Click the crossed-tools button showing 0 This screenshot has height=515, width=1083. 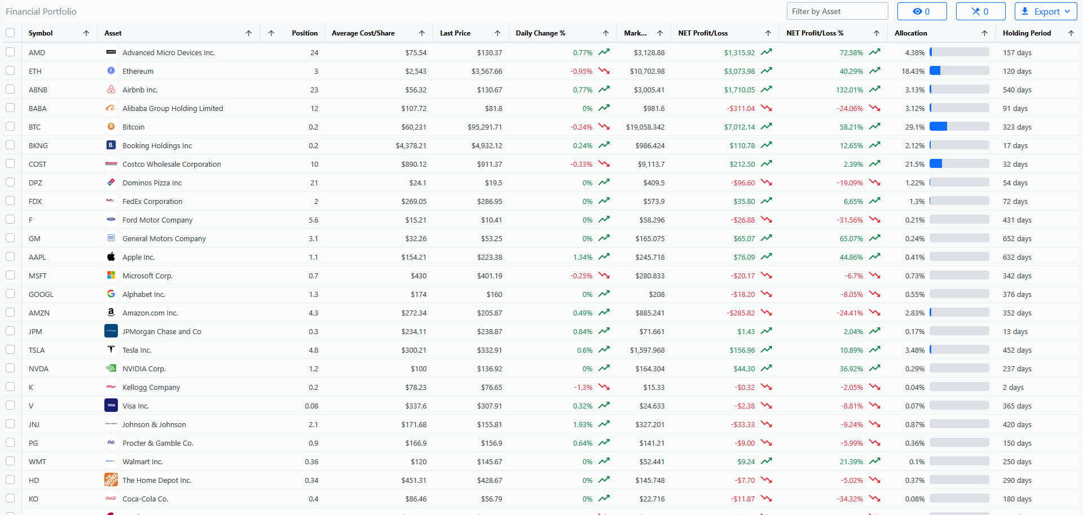coord(980,11)
